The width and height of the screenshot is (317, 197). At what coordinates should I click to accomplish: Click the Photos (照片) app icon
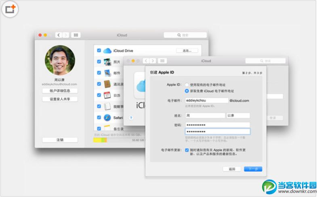(107, 62)
